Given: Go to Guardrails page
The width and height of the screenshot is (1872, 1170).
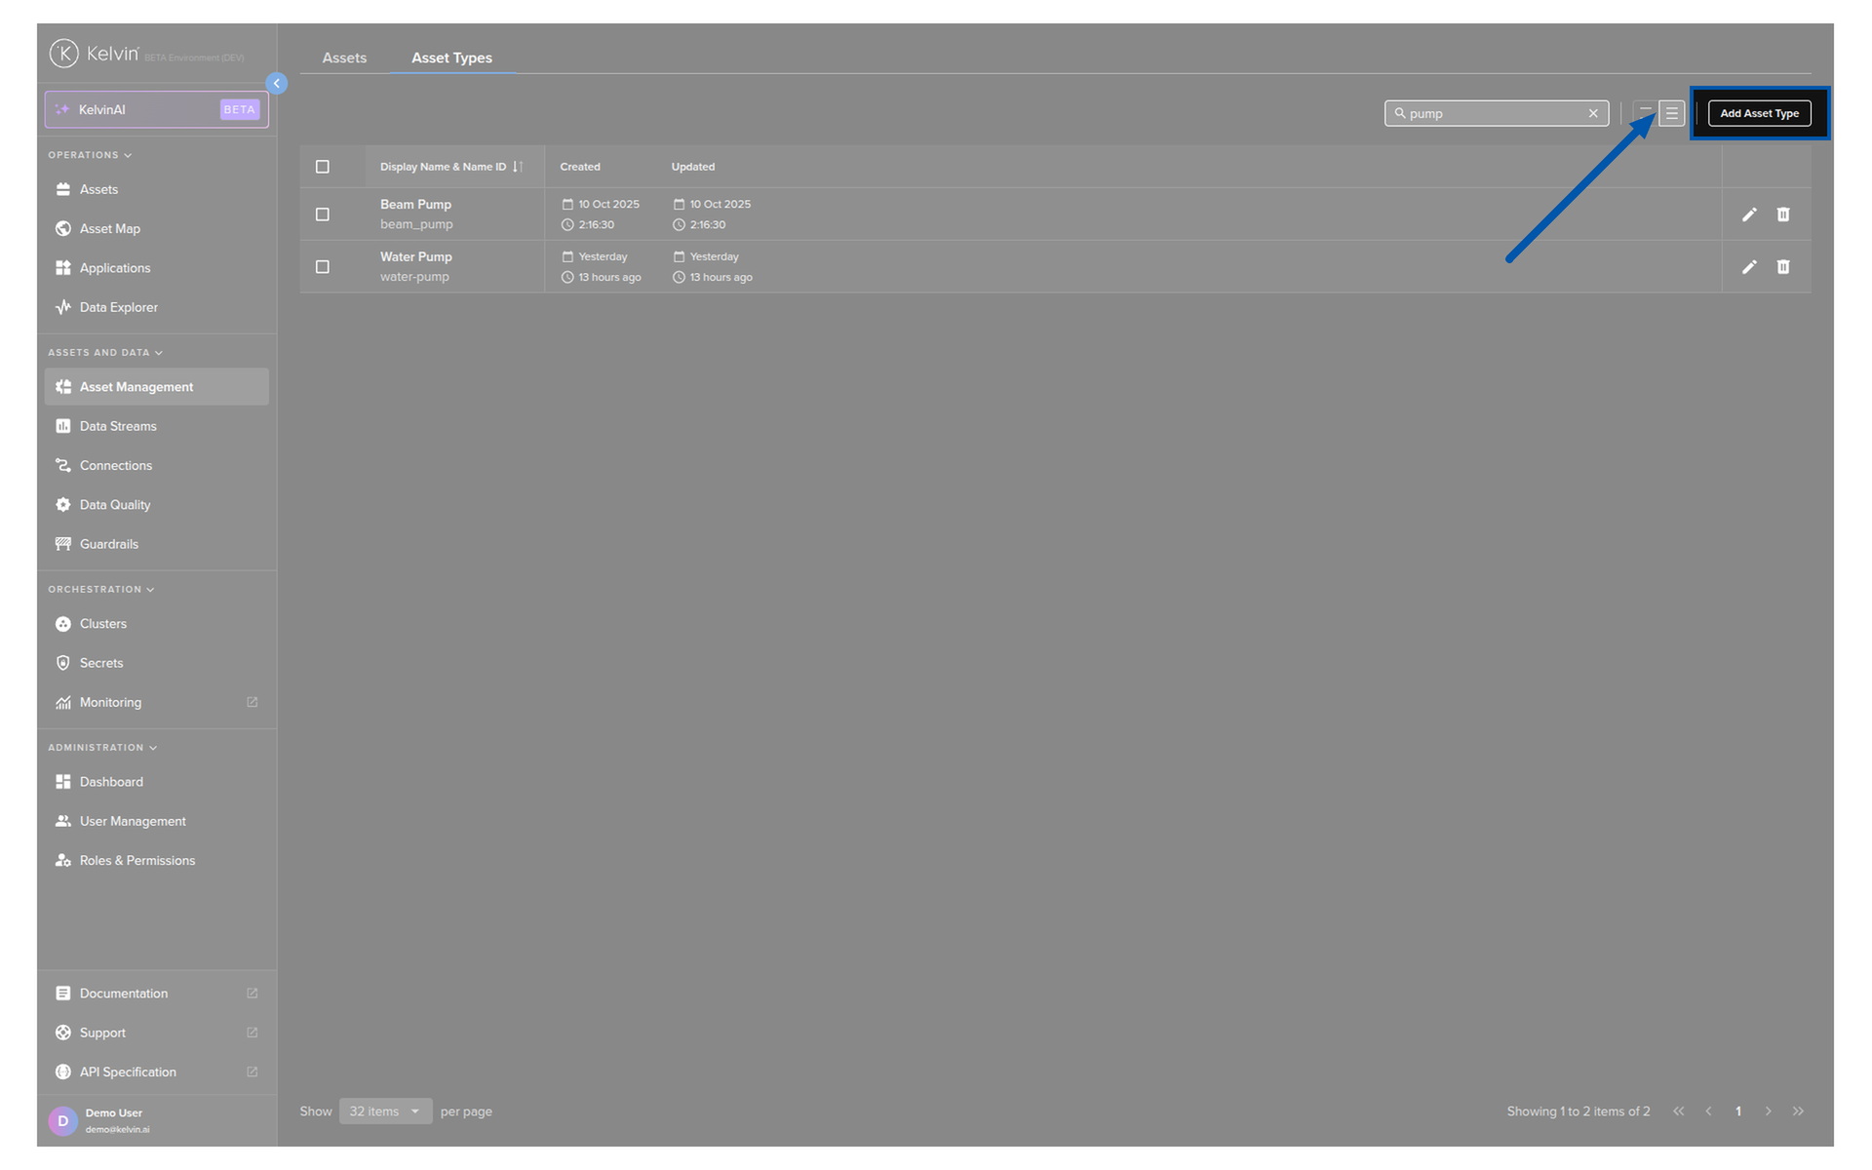Looking at the screenshot, I should 108,544.
